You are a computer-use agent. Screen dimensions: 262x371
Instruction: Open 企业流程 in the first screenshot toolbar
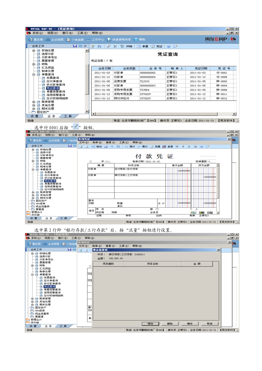(55, 40)
